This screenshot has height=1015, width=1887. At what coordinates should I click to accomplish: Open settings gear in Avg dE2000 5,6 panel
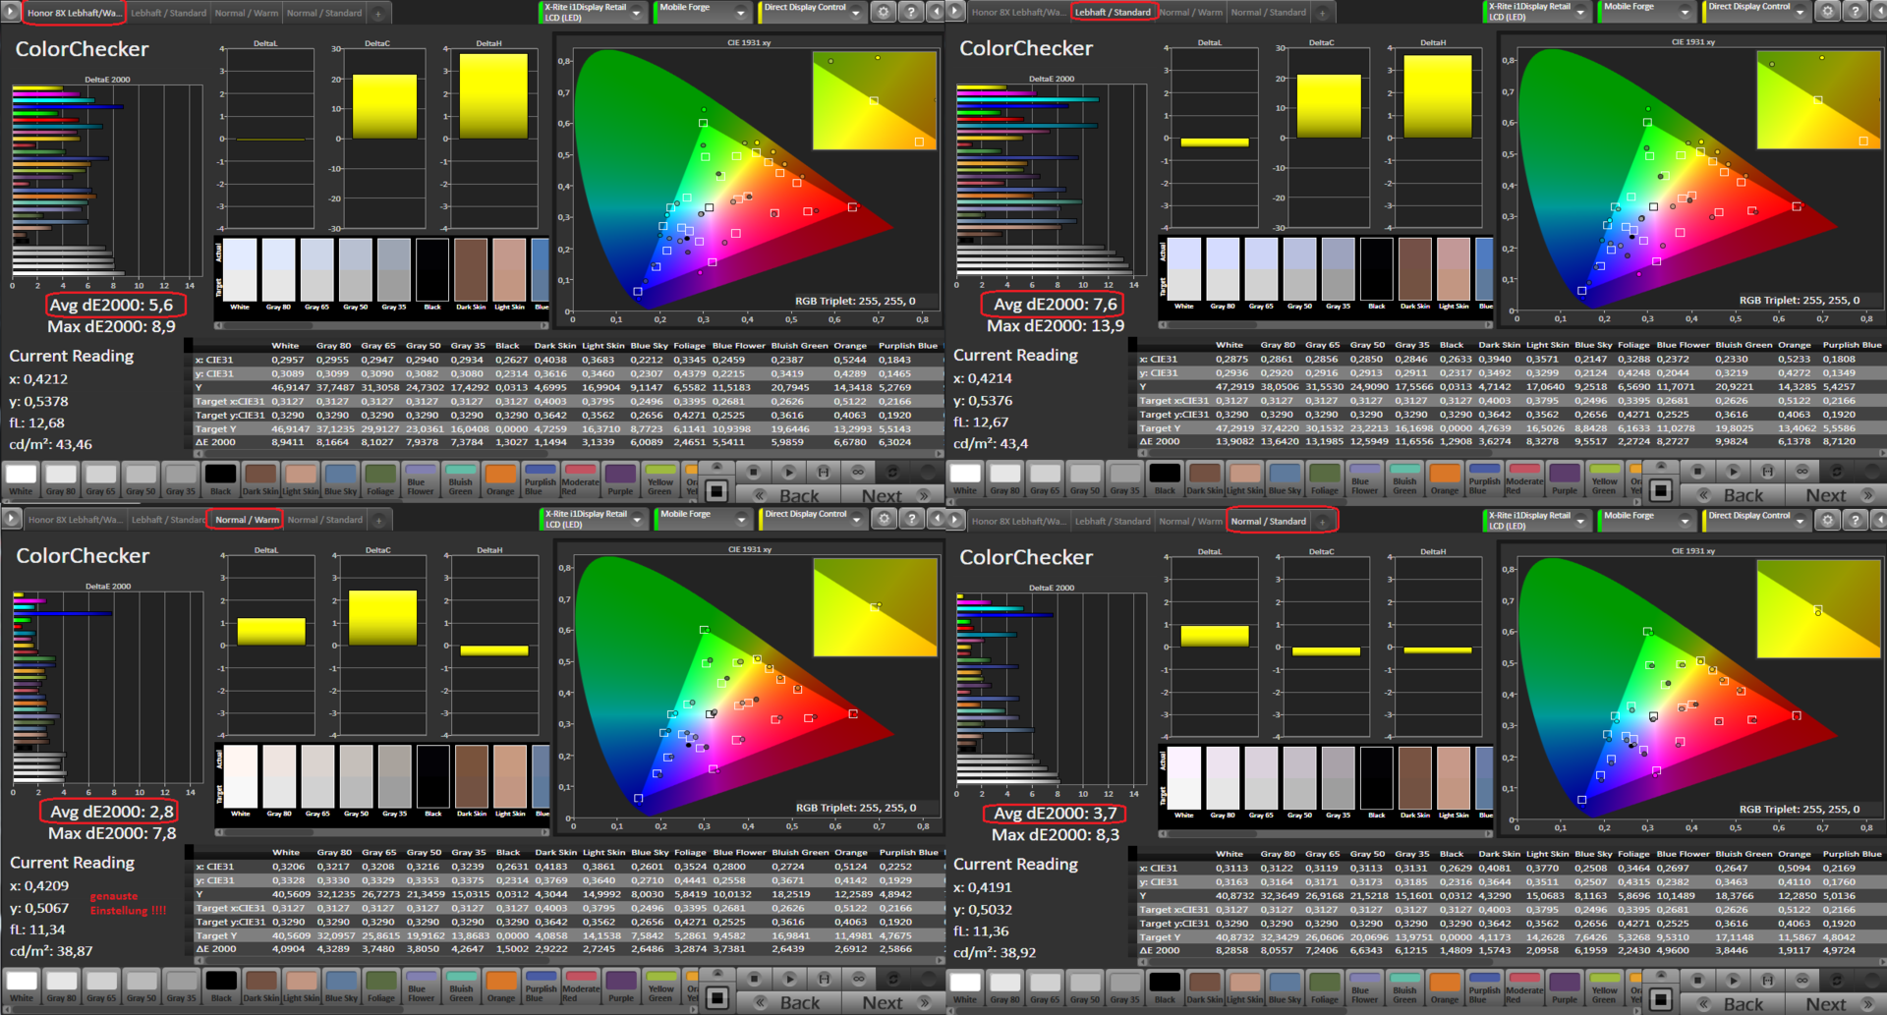click(x=884, y=12)
